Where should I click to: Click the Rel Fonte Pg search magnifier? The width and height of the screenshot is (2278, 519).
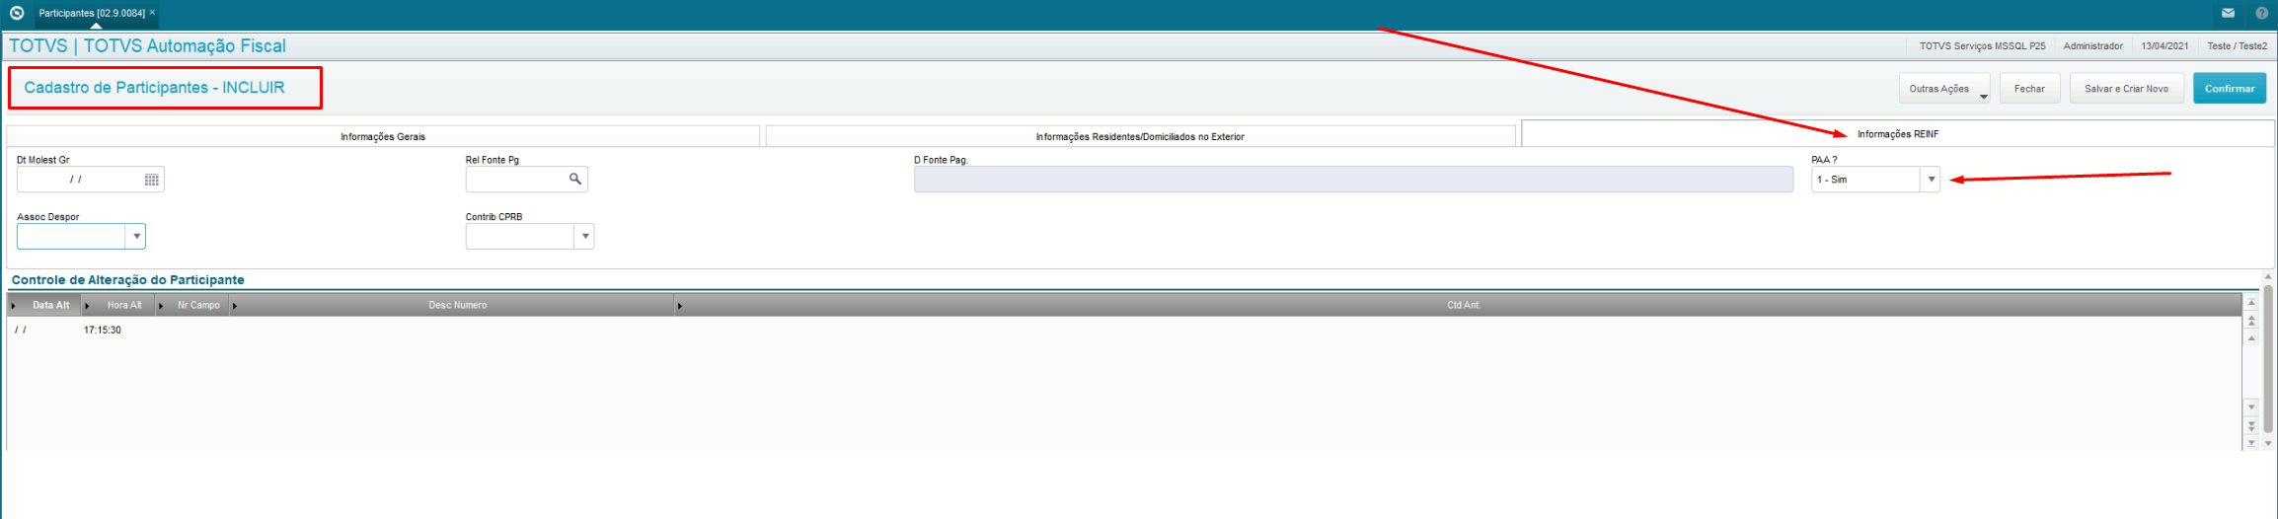click(x=575, y=179)
